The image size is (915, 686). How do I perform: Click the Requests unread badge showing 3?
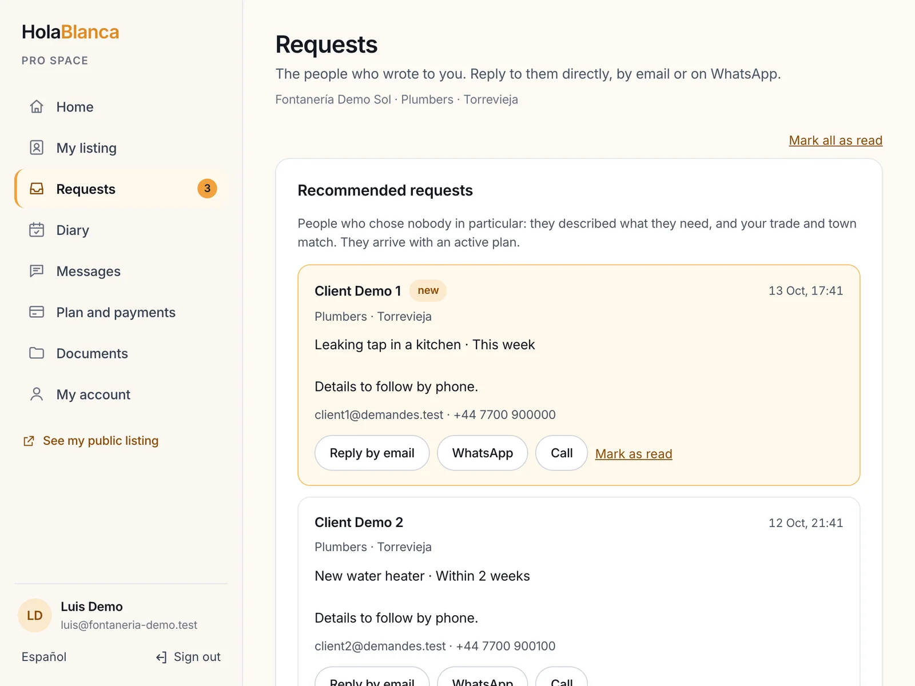tap(207, 189)
